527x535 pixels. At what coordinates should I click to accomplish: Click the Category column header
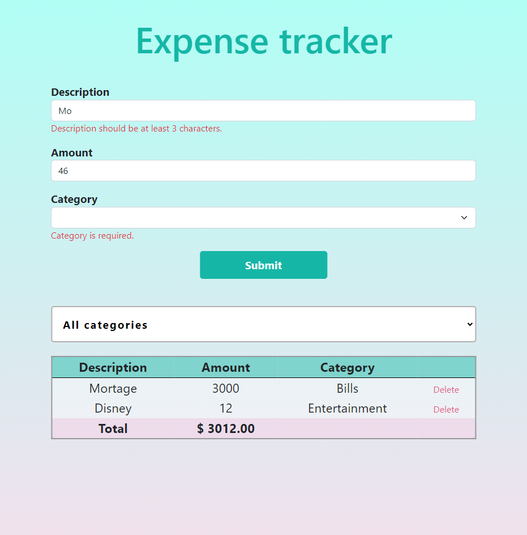[x=347, y=367]
